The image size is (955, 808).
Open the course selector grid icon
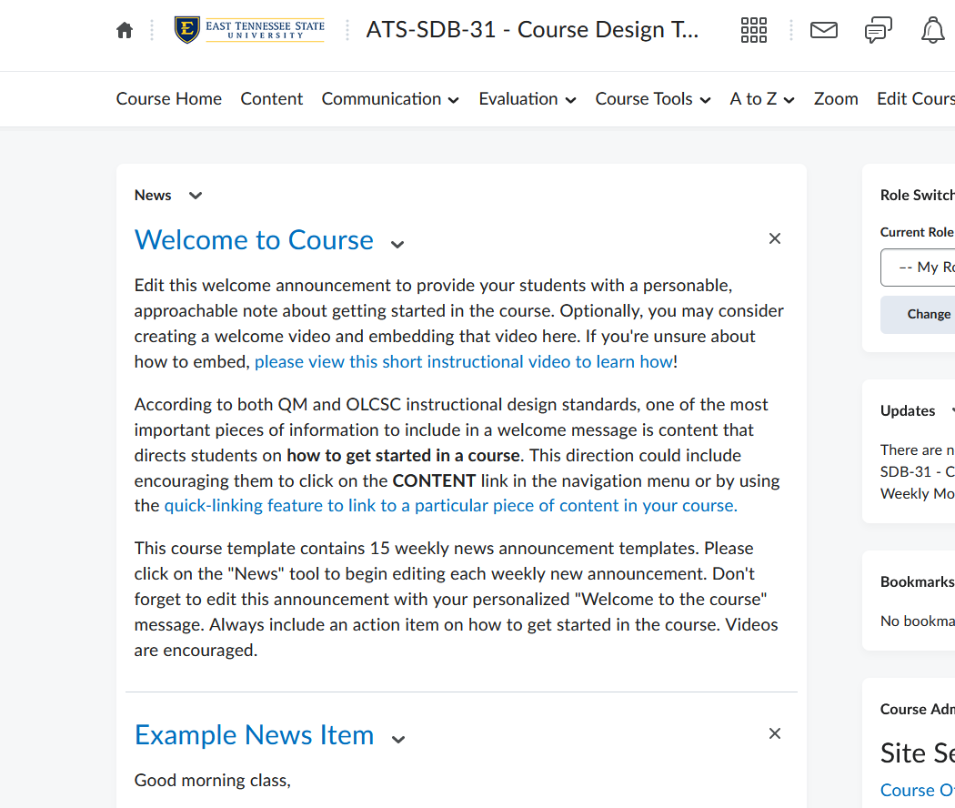click(x=754, y=30)
